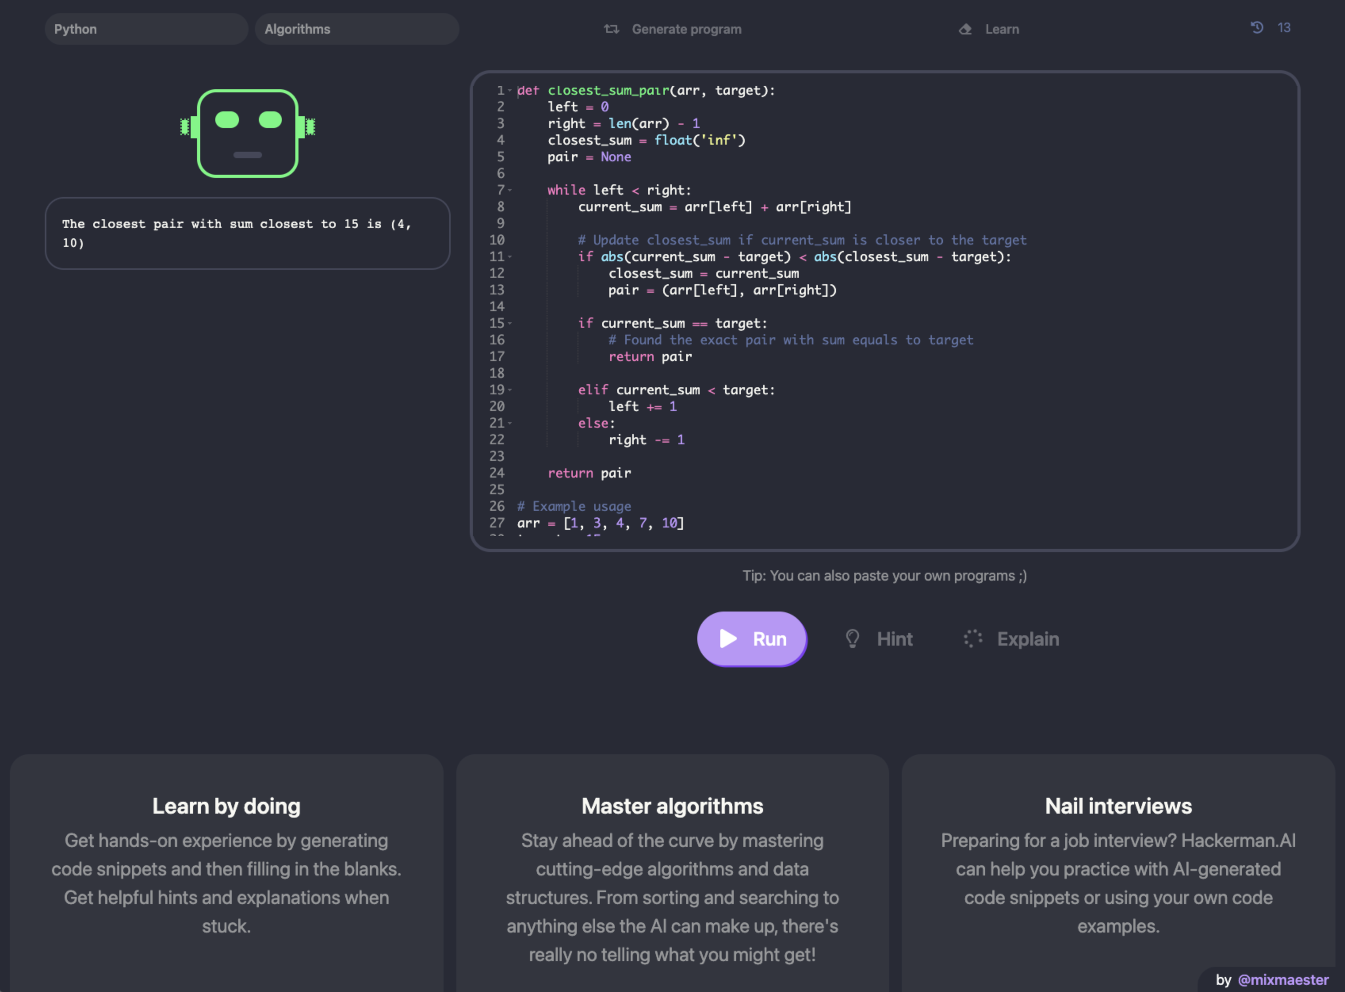Collapse the if block fold at line 11
The image size is (1345, 992).
tap(510, 257)
